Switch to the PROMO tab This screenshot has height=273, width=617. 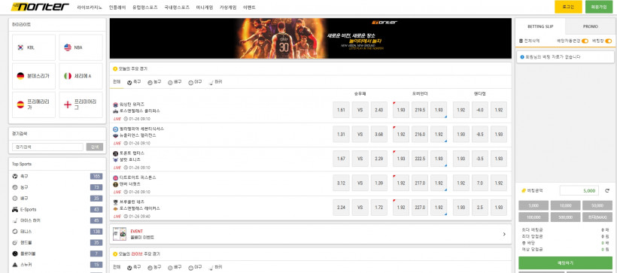pos(590,26)
